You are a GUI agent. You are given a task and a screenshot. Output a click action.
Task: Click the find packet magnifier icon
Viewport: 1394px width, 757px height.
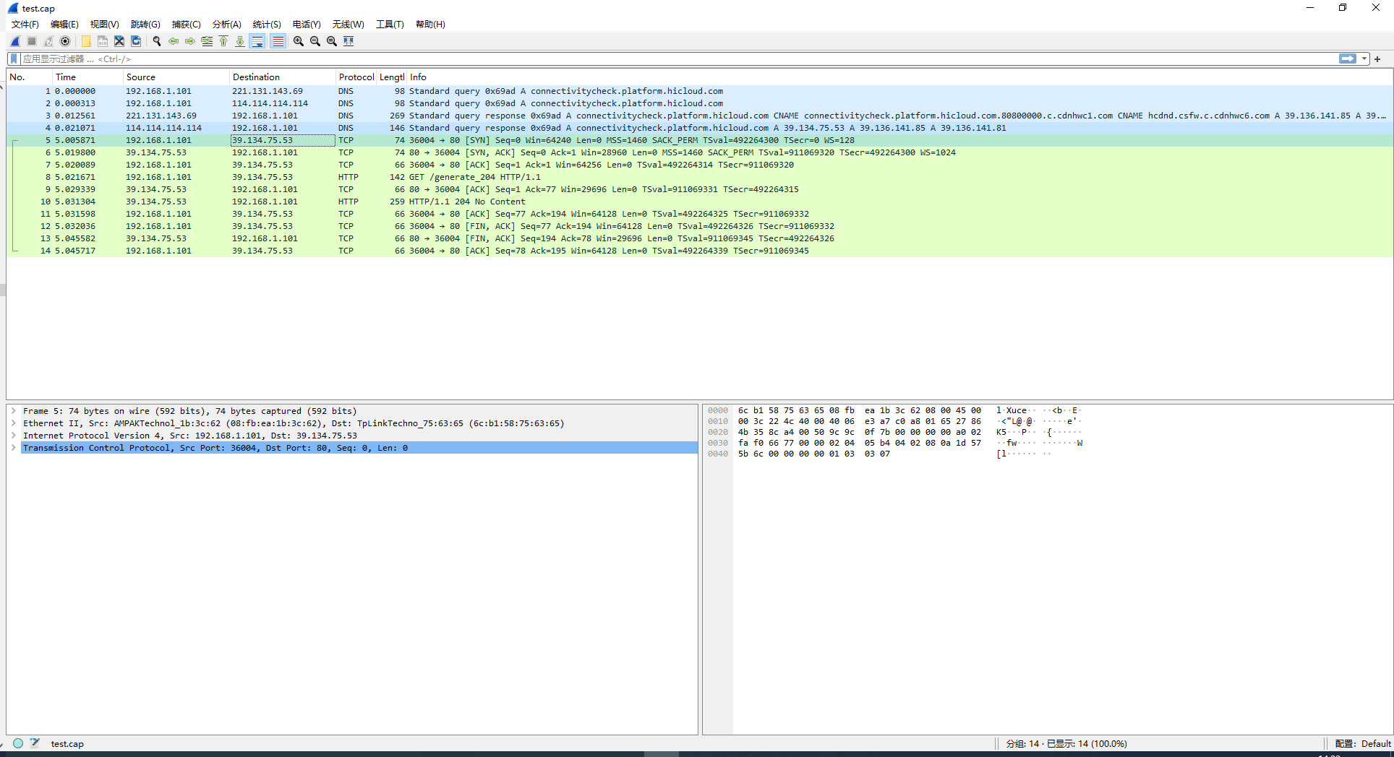(x=156, y=41)
